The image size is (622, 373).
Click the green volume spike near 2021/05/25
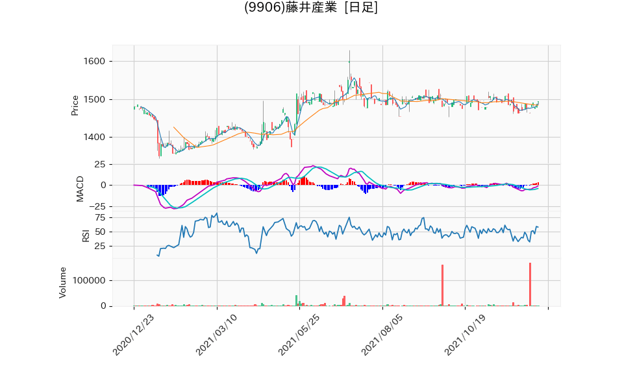pos(296,300)
